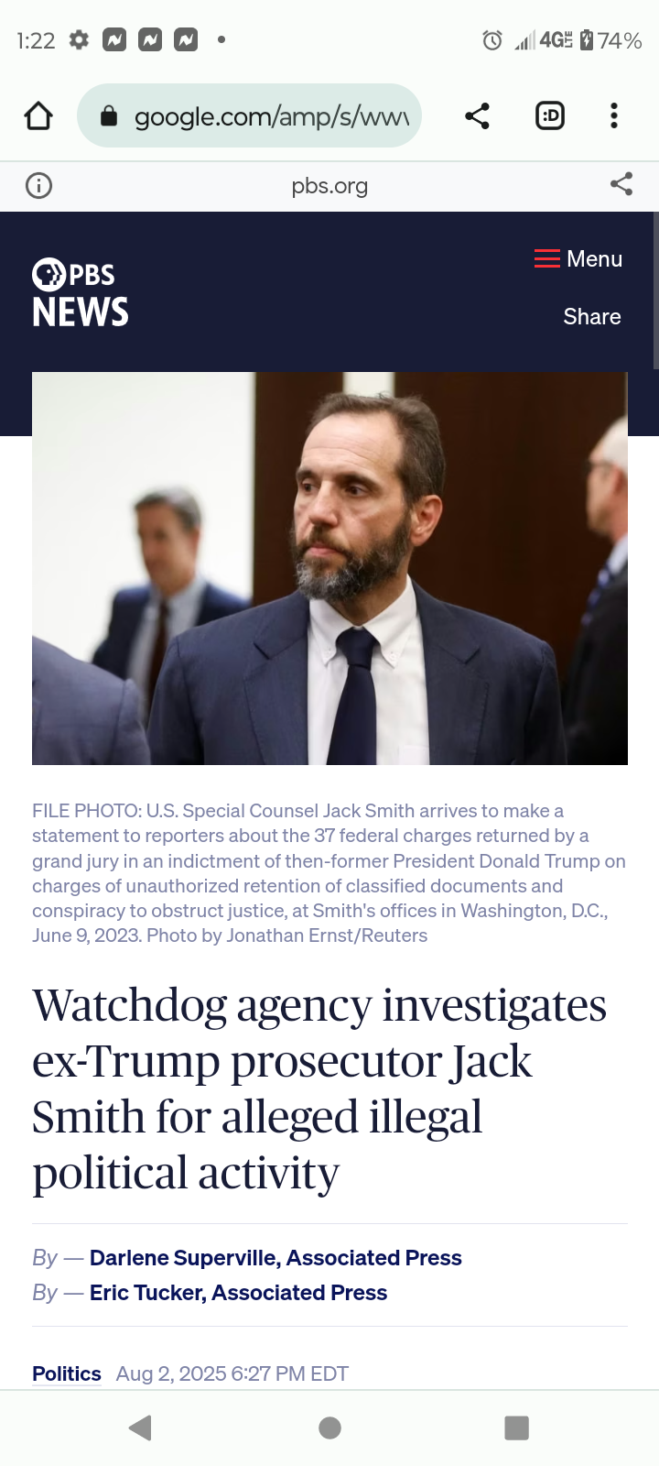Open Chrome three-dot overflow menu
659x1466 pixels.
pos(614,115)
